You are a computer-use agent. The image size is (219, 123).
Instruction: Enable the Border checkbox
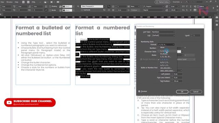pyautogui.click(x=50, y=10)
